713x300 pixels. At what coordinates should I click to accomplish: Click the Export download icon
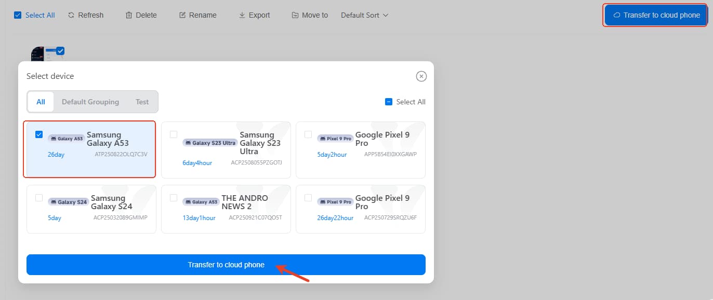pyautogui.click(x=242, y=15)
